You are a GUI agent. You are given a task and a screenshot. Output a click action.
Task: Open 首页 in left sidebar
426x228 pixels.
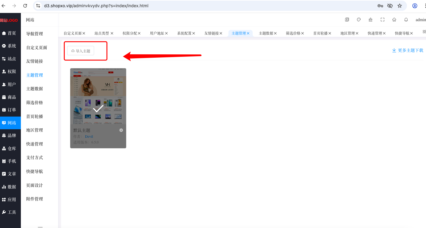[x=10, y=33]
